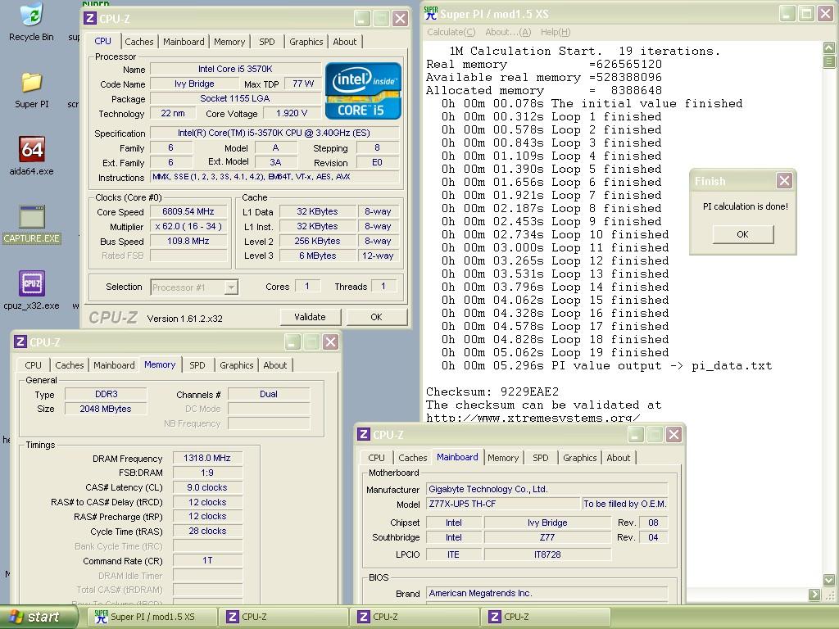Click the Z icon of the Mainboard CPU-Z window
This screenshot has height=629, width=839.
pos(364,434)
